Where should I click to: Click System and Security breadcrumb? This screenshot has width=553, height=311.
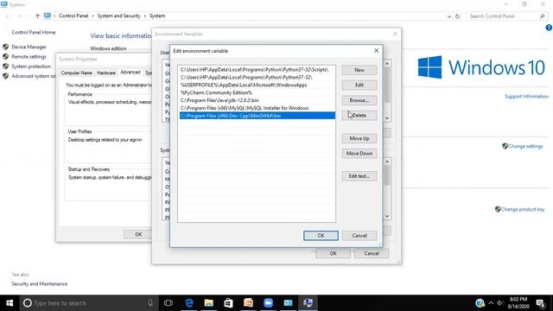(119, 16)
